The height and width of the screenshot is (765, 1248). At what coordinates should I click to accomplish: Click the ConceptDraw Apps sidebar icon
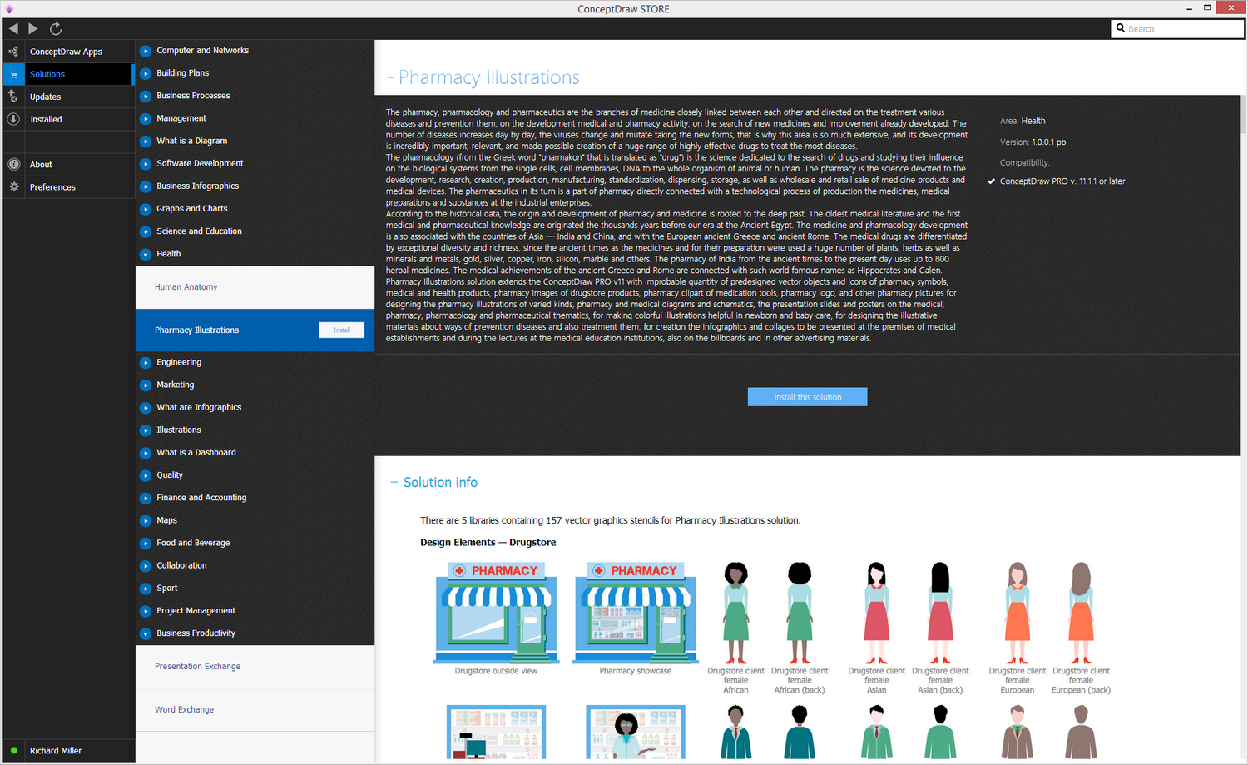[x=13, y=52]
